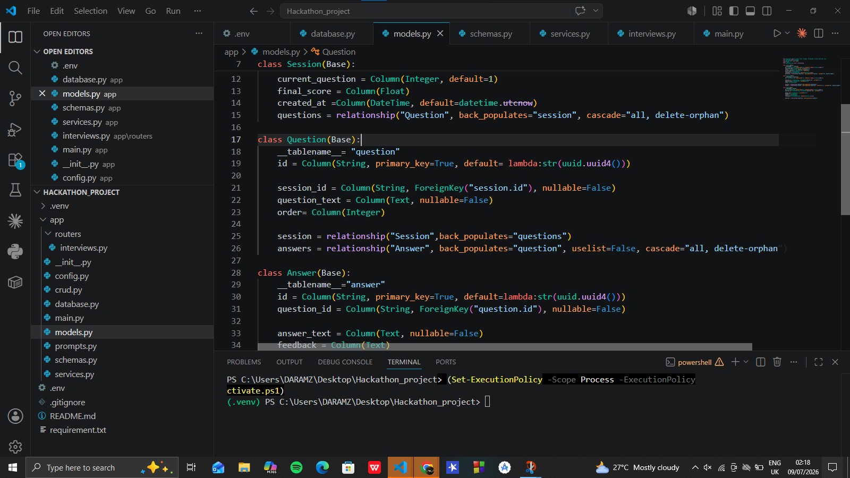The height and width of the screenshot is (478, 850).
Task: Split the terminal panel
Action: 761,362
